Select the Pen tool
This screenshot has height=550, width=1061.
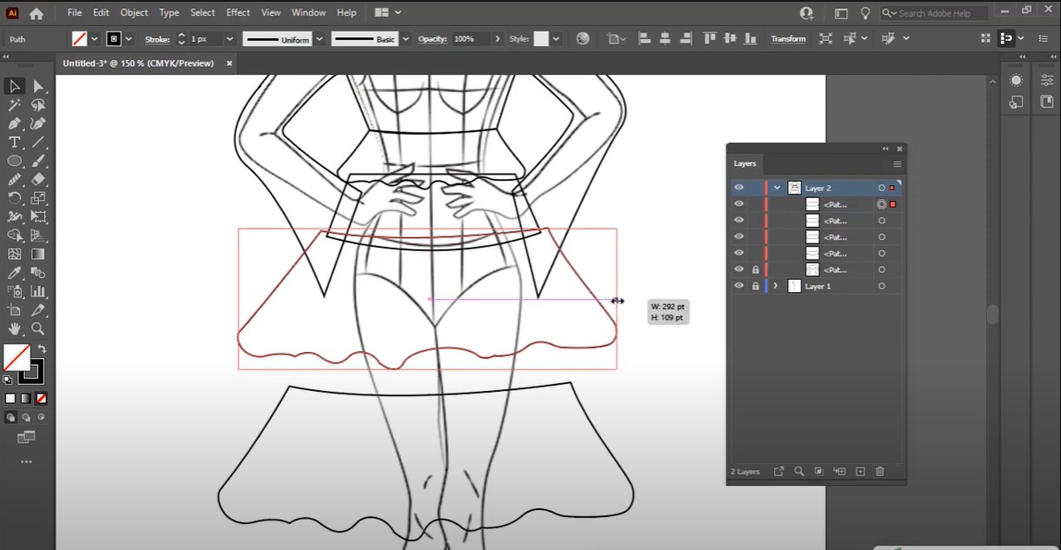coord(15,124)
